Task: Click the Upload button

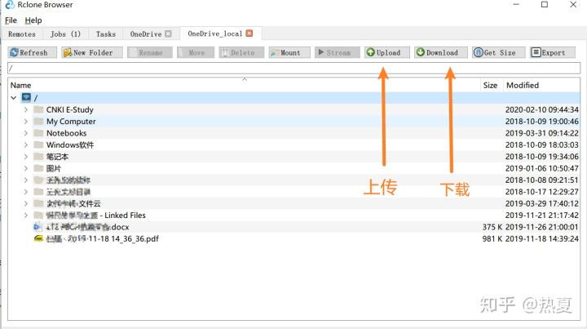Action: click(x=387, y=52)
